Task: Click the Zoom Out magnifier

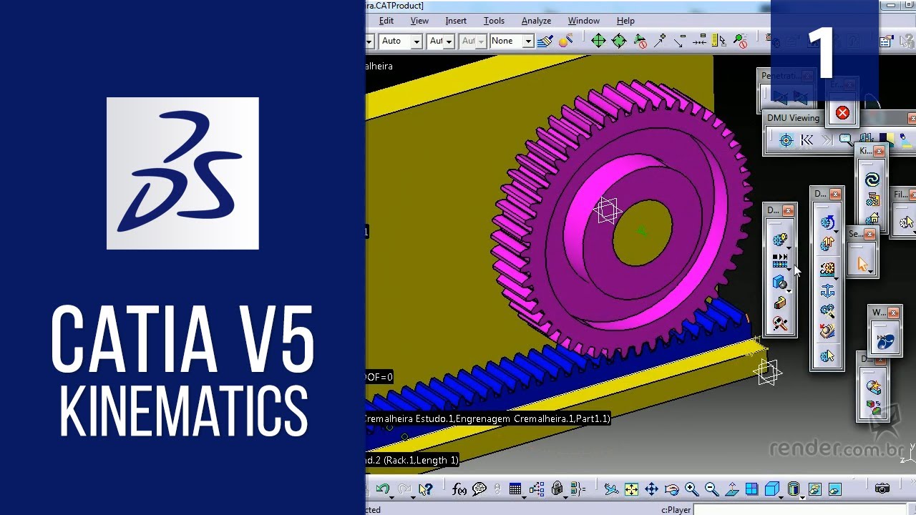Action: pos(711,489)
